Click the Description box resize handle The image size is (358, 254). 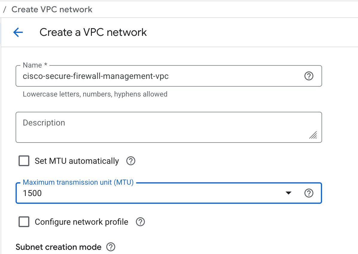pos(313,135)
